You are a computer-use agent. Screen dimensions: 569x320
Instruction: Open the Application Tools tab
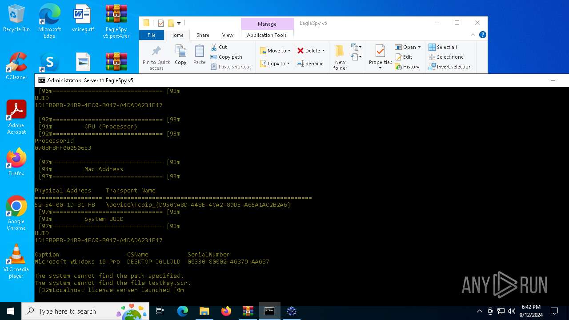coord(267,35)
